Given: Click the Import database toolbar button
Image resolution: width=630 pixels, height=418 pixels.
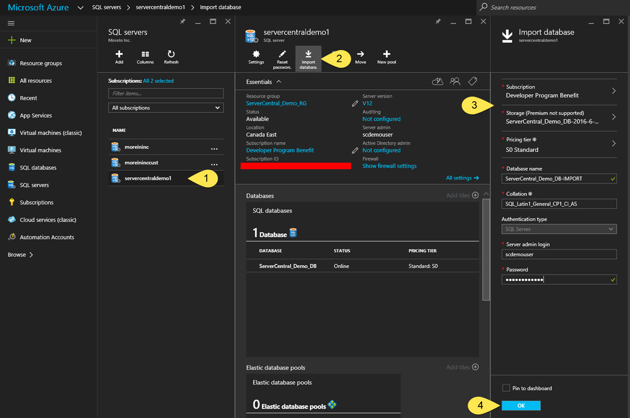Looking at the screenshot, I should [308, 59].
